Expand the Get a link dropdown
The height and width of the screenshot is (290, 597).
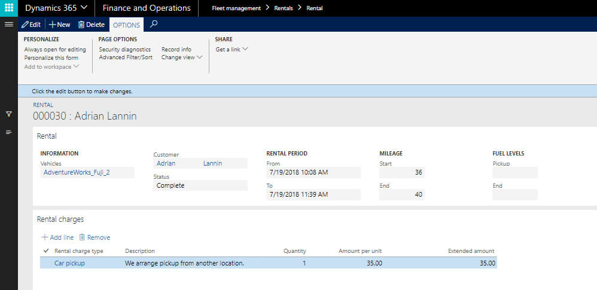(232, 50)
